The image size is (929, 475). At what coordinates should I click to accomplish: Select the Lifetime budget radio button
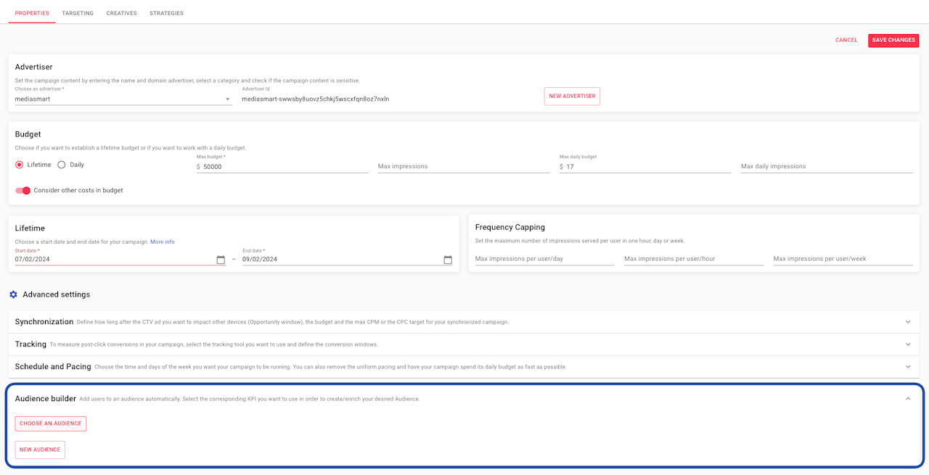tap(20, 165)
